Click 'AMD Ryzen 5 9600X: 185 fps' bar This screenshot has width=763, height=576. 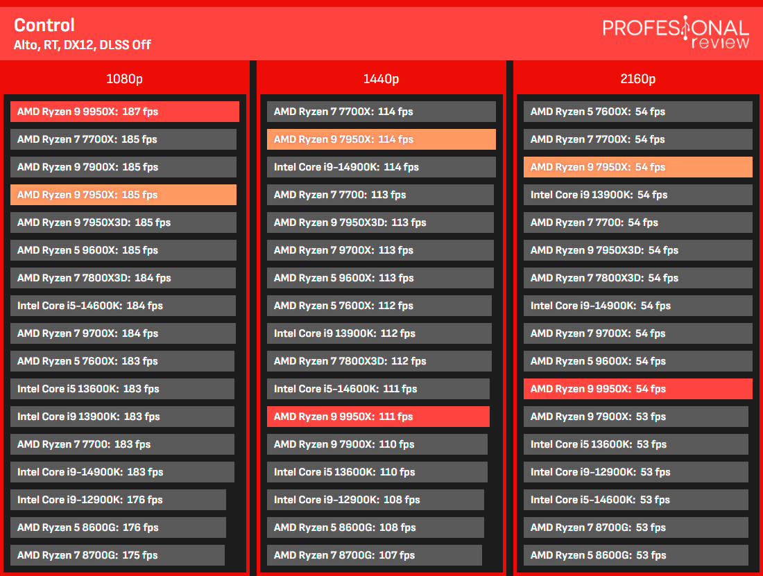pos(123,250)
